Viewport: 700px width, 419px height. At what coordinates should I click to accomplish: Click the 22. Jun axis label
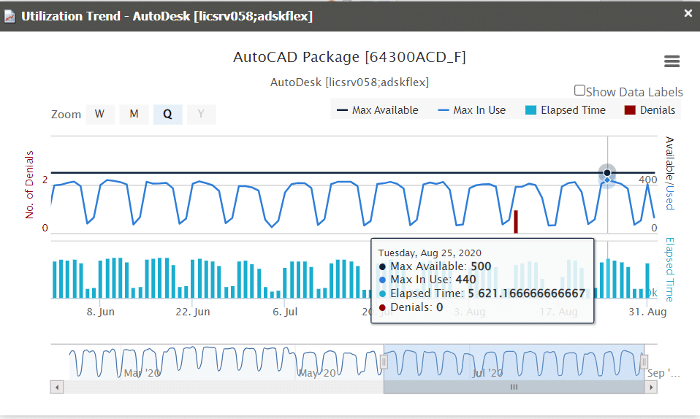[192, 312]
